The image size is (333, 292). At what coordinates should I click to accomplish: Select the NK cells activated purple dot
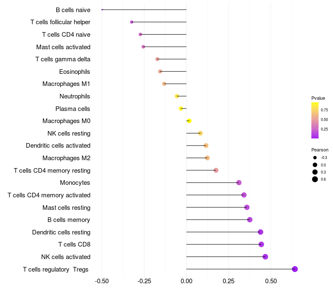265,257
